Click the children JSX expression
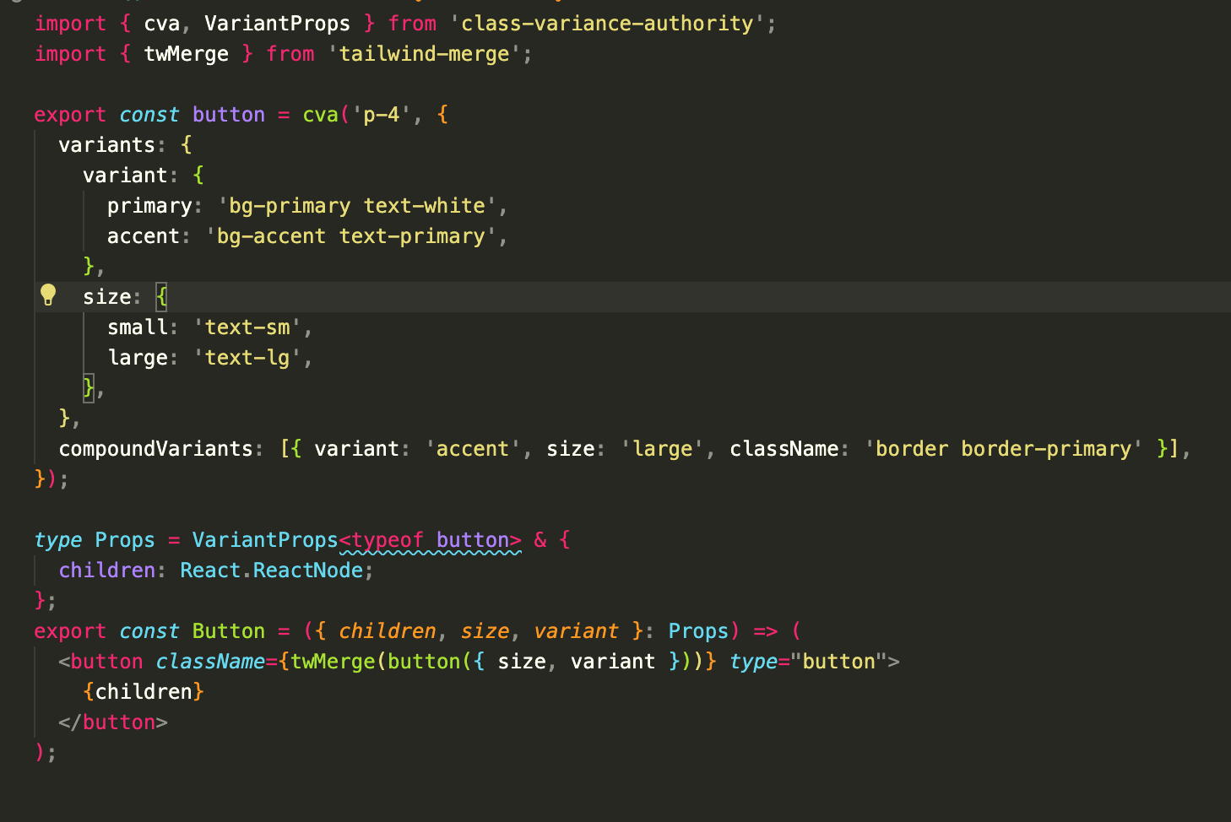Screen dimensions: 1231x822 [x=144, y=691]
